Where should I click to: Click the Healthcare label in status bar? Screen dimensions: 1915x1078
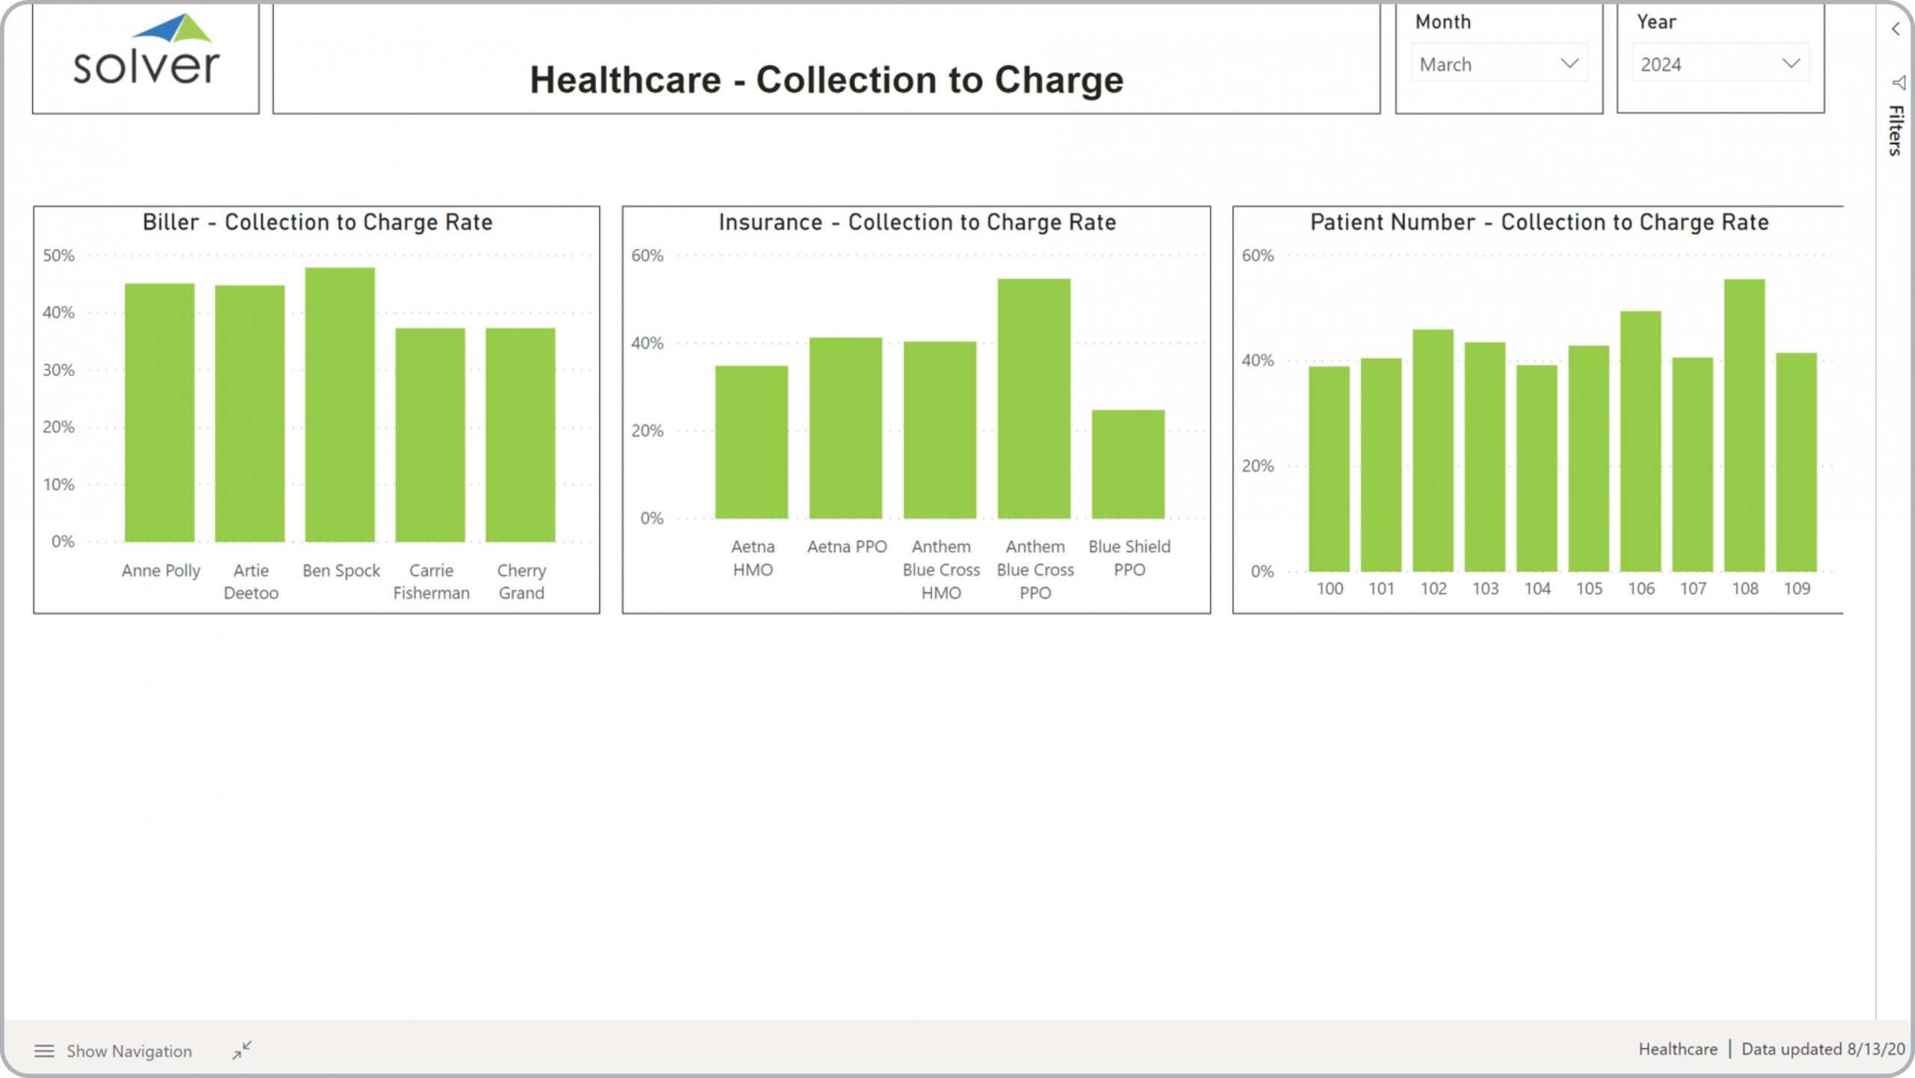click(x=1677, y=1049)
